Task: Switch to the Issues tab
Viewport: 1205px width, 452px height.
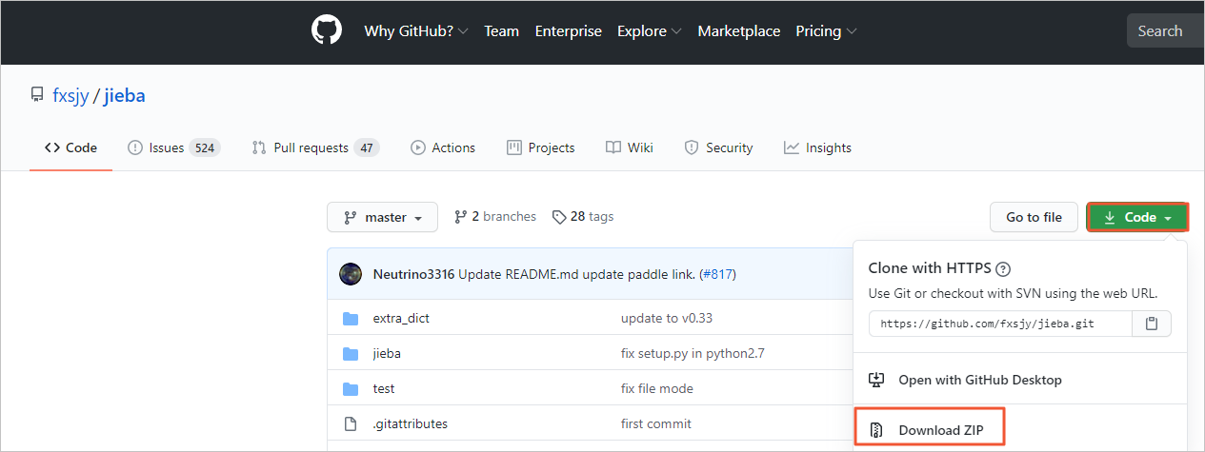Action: pos(173,147)
